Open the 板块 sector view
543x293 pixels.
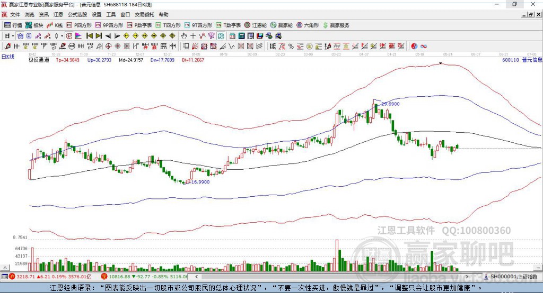click(34, 25)
